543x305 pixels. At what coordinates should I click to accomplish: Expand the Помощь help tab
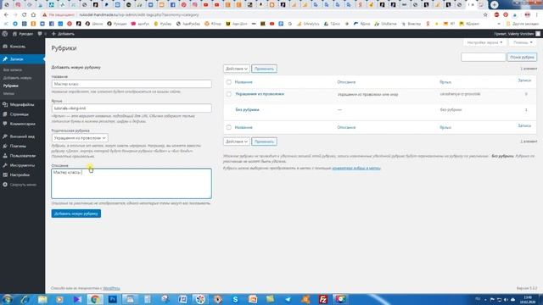click(523, 42)
